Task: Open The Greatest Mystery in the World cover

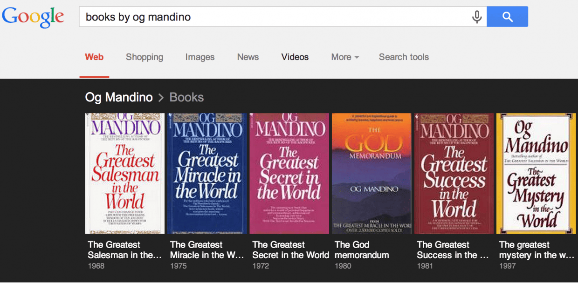Action: point(537,174)
